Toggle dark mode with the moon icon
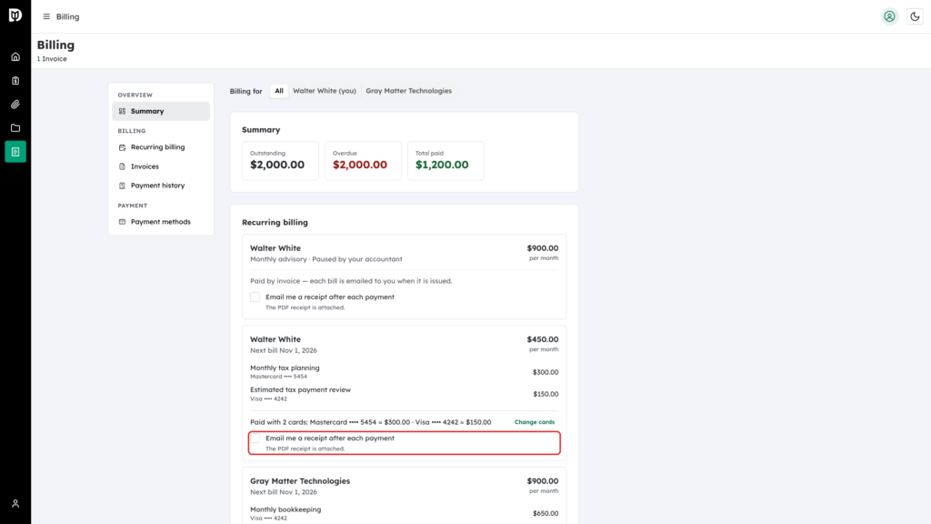The image size is (931, 524). 915,16
